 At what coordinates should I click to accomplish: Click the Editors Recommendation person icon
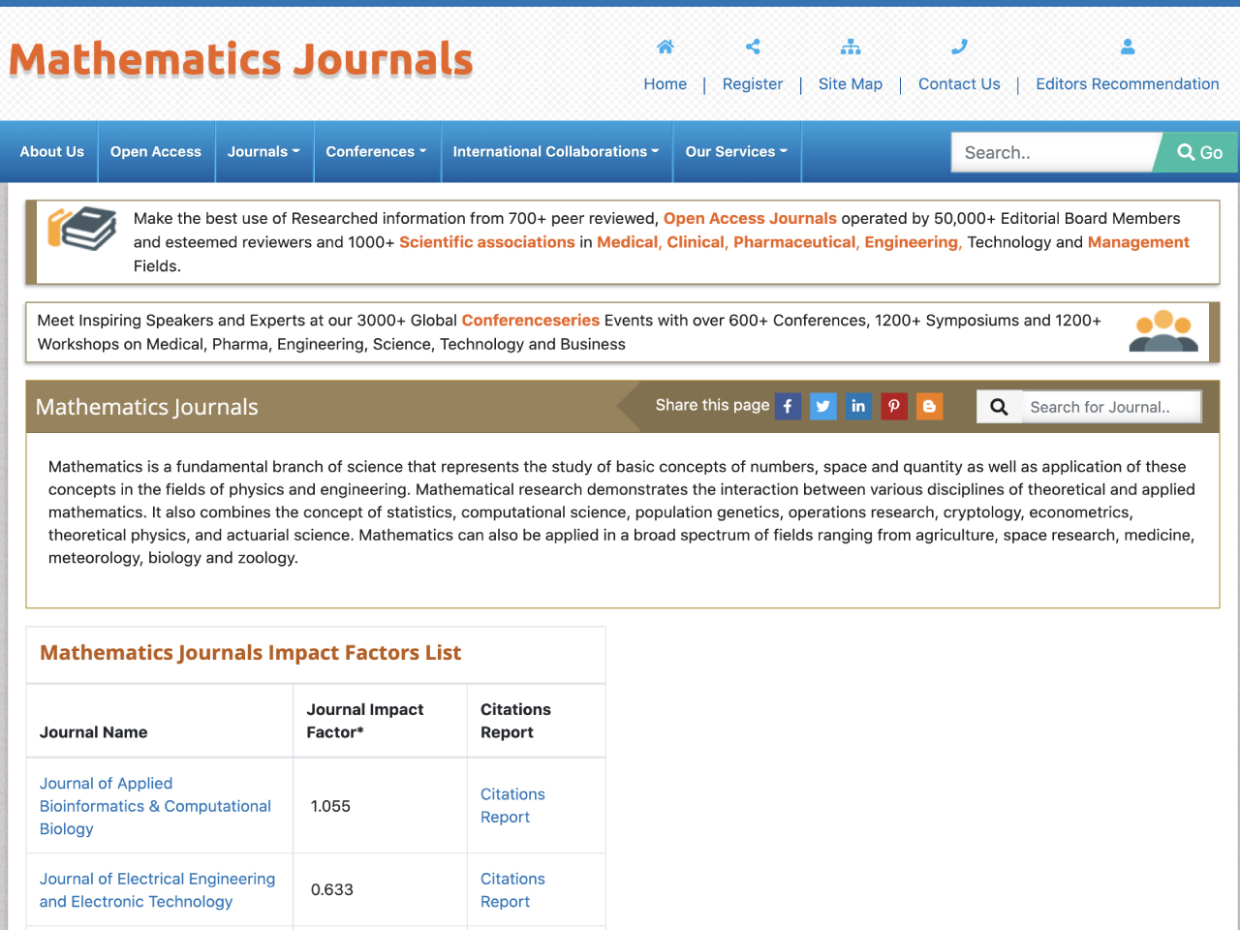(x=1128, y=46)
